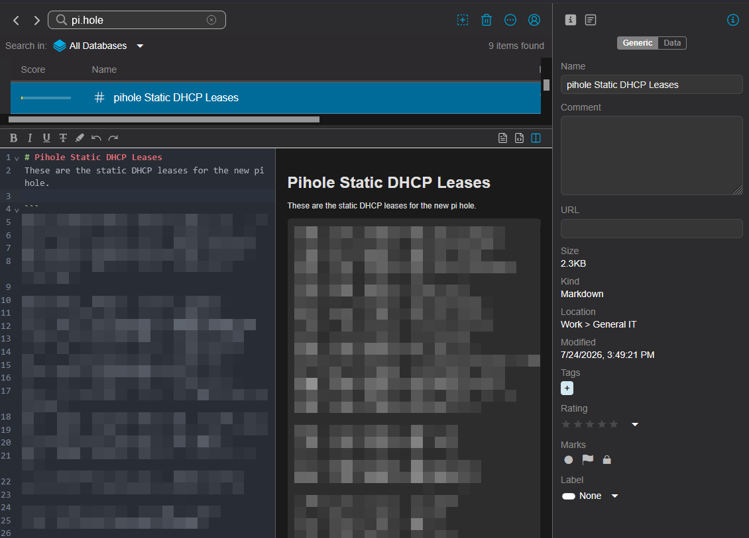Open the Rating dropdown arrow
Viewport: 749px width, 538px height.
click(x=635, y=424)
